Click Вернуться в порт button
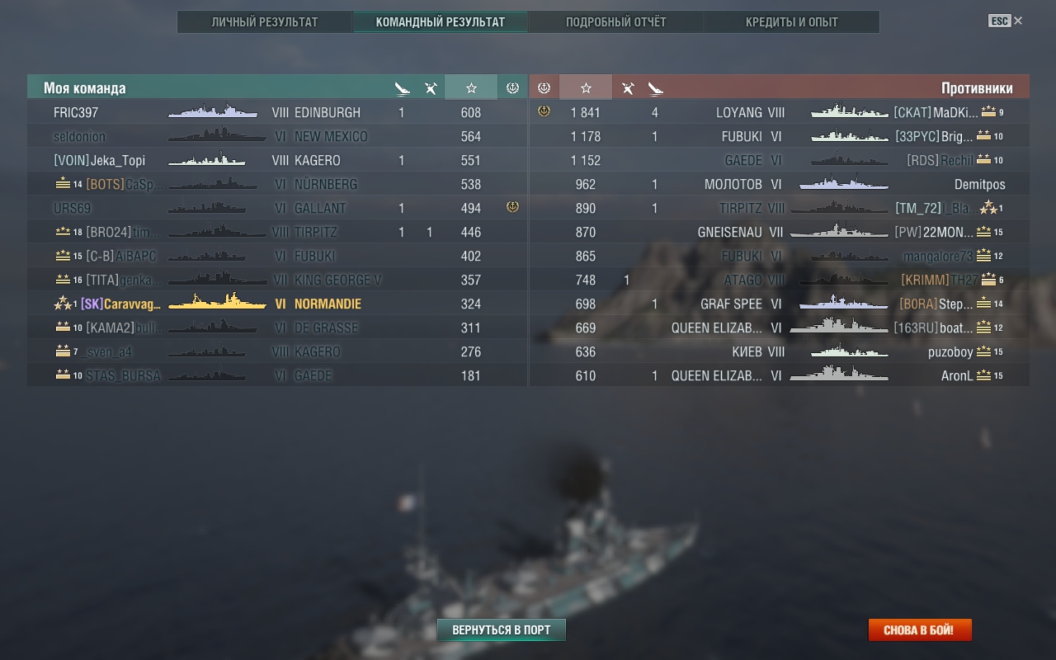Image resolution: width=1056 pixels, height=660 pixels. coord(502,629)
